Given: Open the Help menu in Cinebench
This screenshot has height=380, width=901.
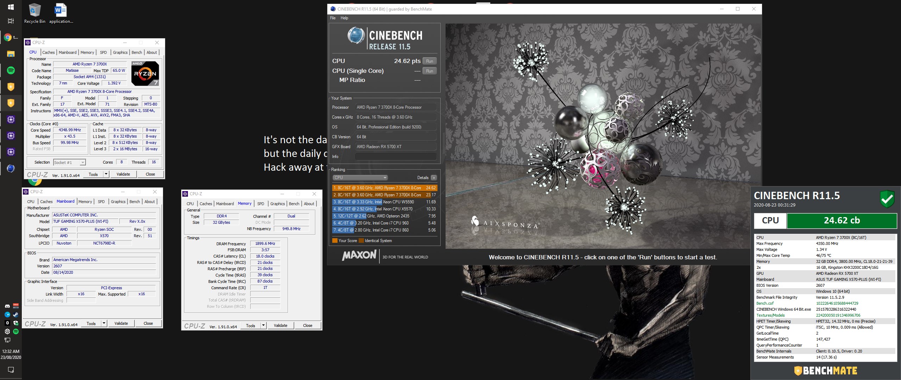Looking at the screenshot, I should coord(344,18).
